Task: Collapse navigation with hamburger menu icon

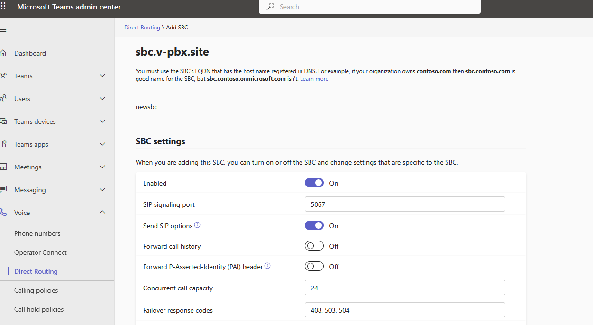Action: (3, 29)
